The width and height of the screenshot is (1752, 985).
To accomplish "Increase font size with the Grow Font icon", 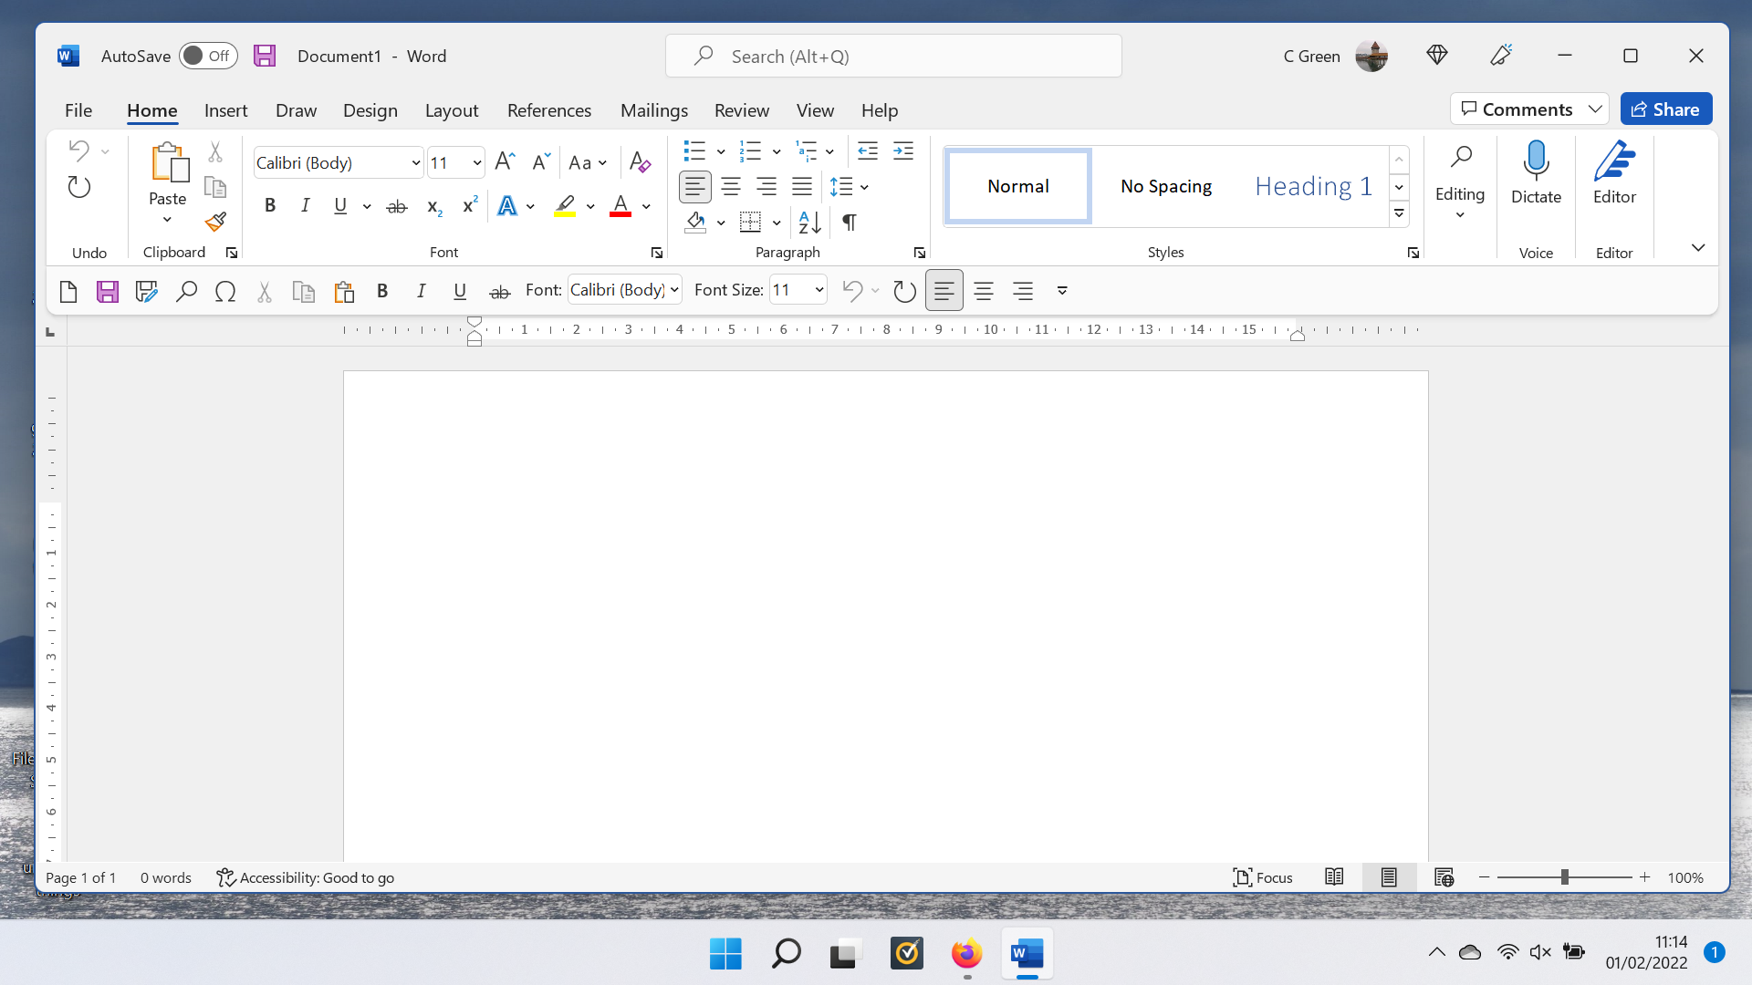I will pyautogui.click(x=505, y=162).
